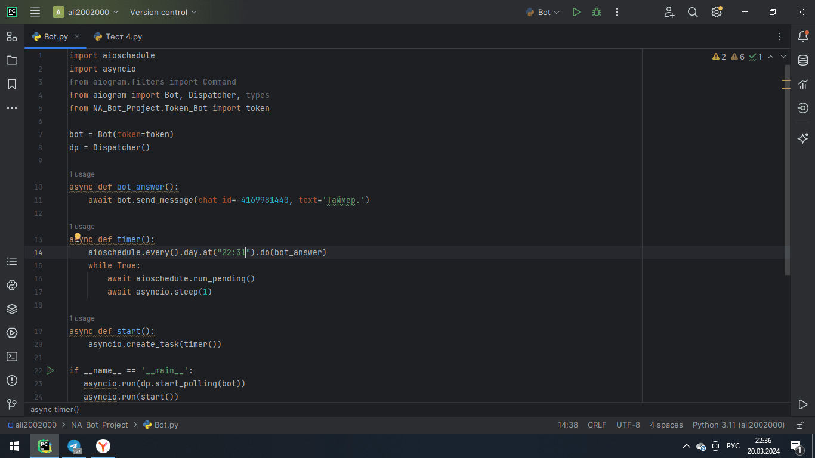Open Telegram from taskbar
Screen dimensions: 815x458
[x=74, y=446]
